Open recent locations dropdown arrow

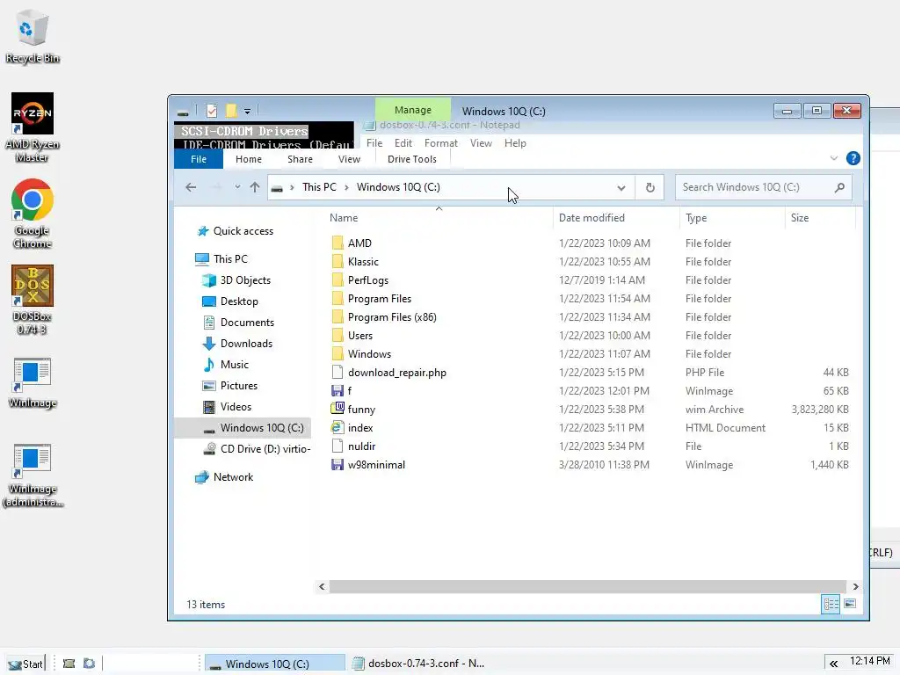click(x=237, y=187)
